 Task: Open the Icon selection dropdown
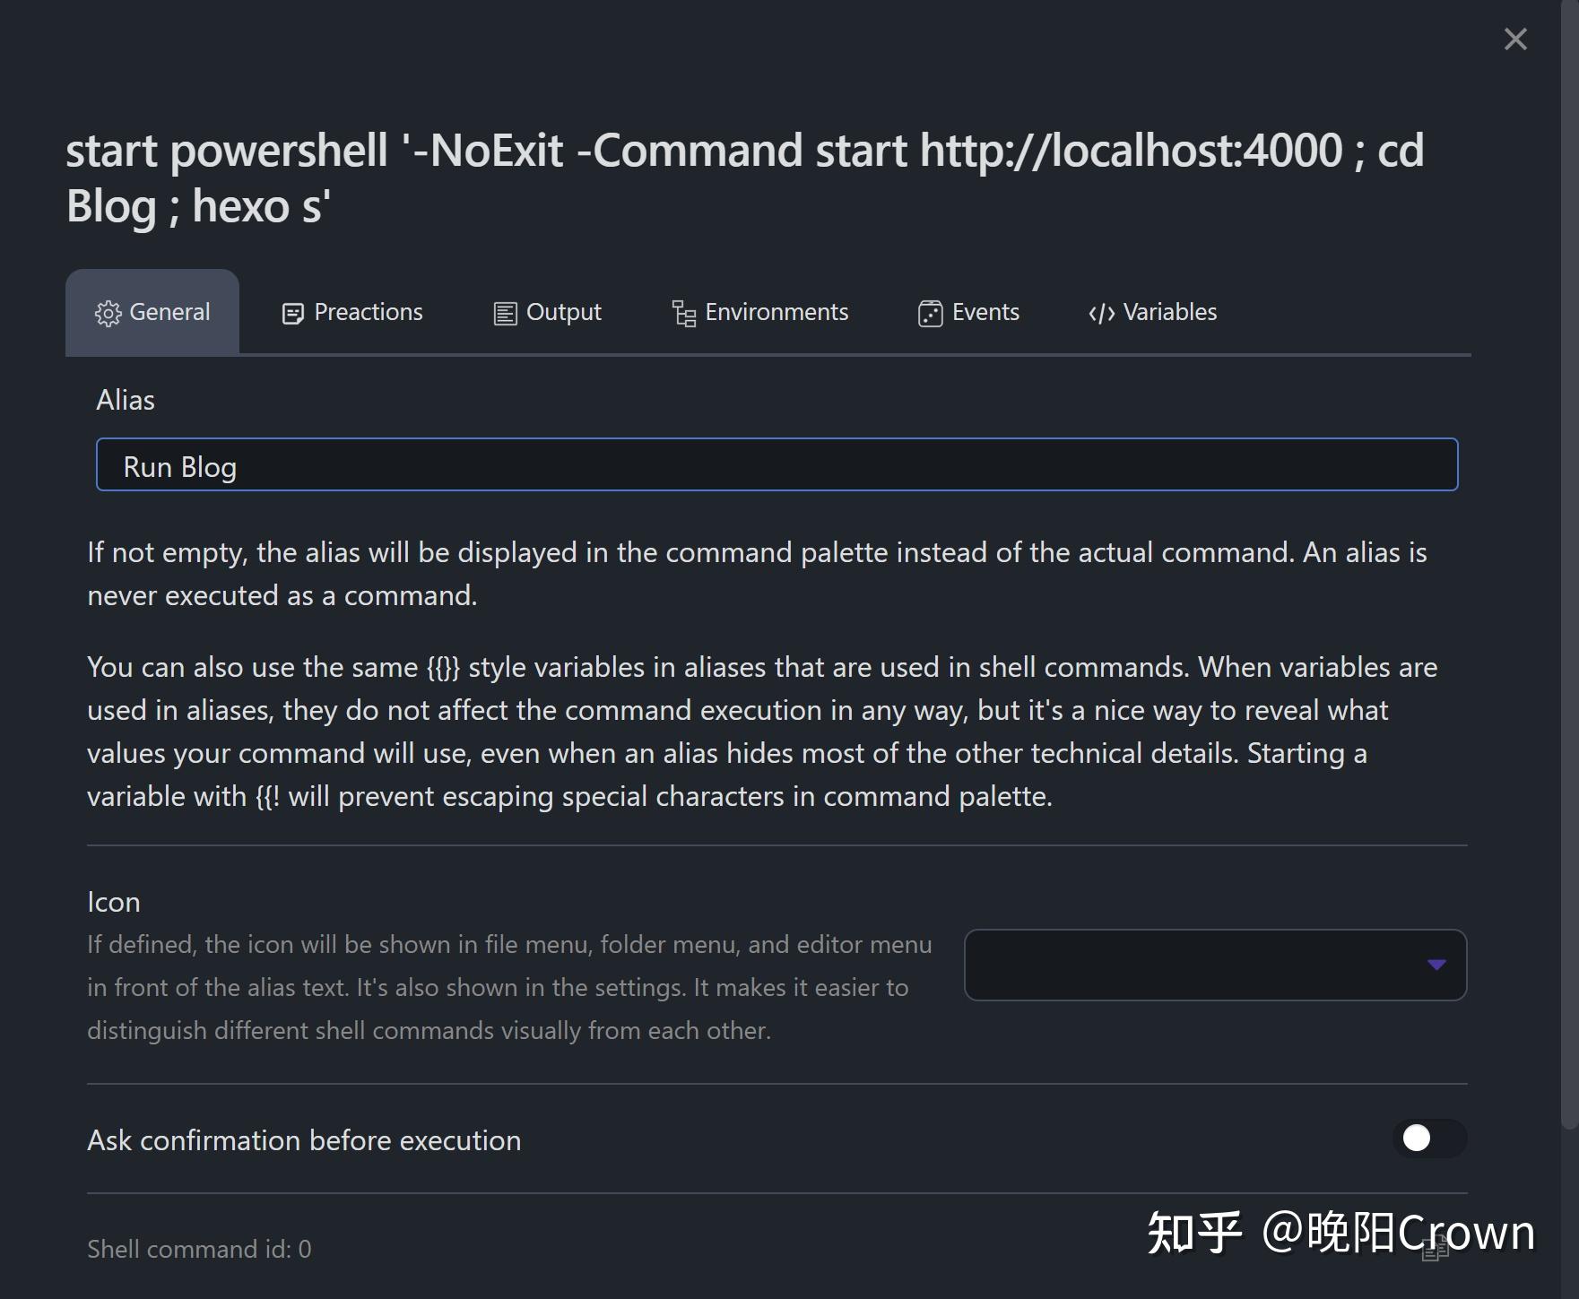[1214, 965]
